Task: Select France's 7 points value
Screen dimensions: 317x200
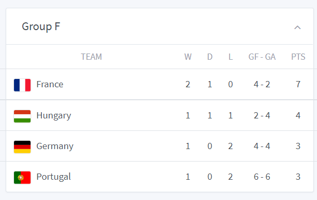Action: (298, 84)
